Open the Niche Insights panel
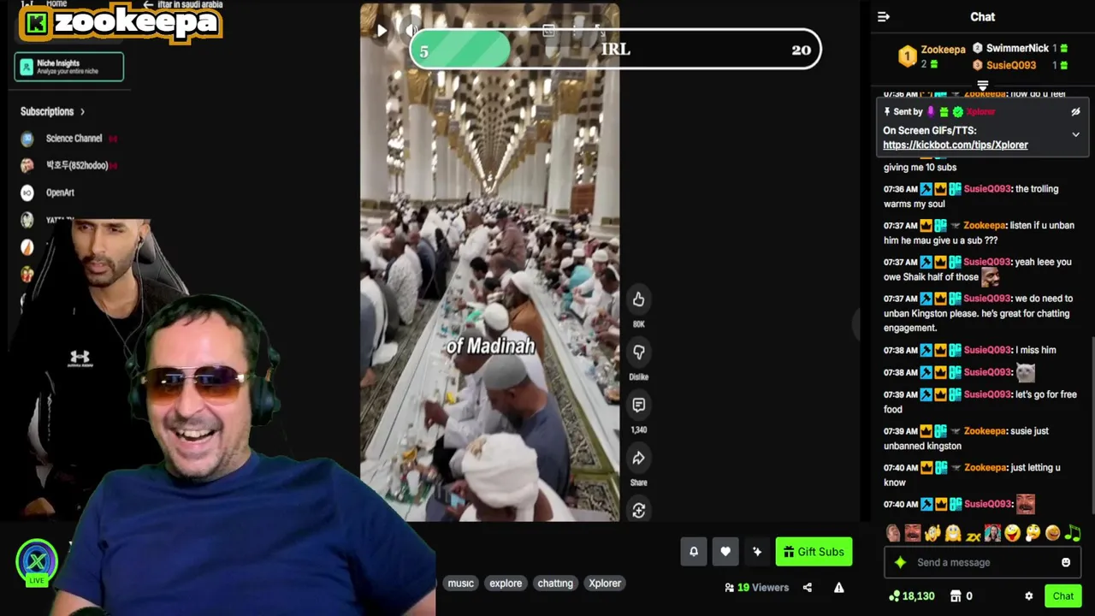The image size is (1095, 616). 68,67
